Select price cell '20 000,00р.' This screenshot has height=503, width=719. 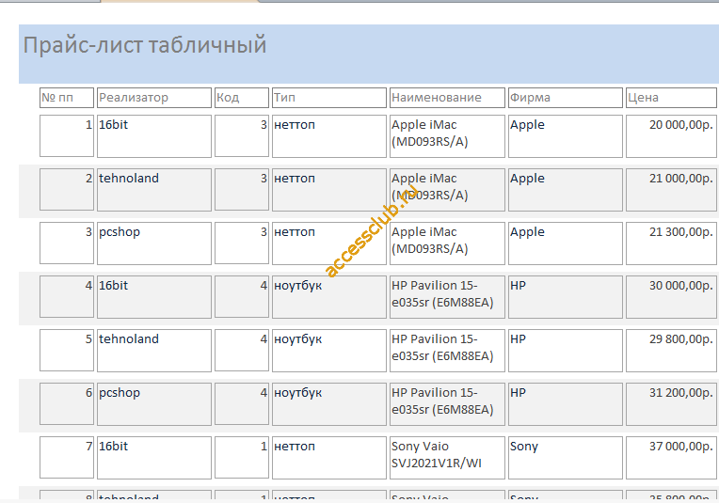[671, 136]
